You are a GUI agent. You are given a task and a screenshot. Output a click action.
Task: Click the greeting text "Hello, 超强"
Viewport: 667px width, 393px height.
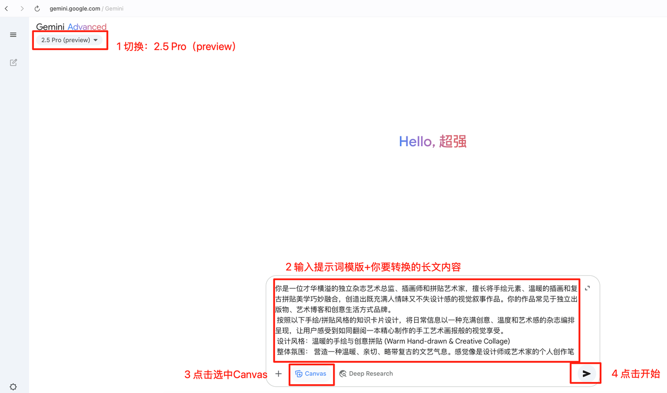coord(433,142)
